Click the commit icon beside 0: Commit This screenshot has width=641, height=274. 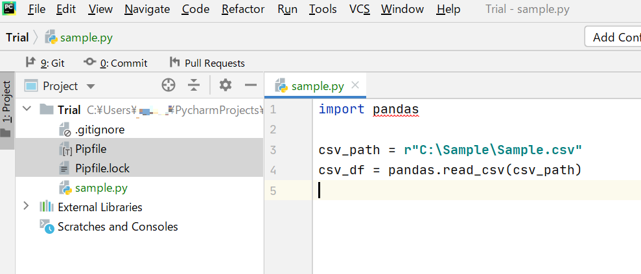90,62
